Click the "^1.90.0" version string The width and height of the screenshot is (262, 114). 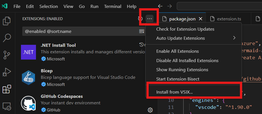[x=238, y=107]
